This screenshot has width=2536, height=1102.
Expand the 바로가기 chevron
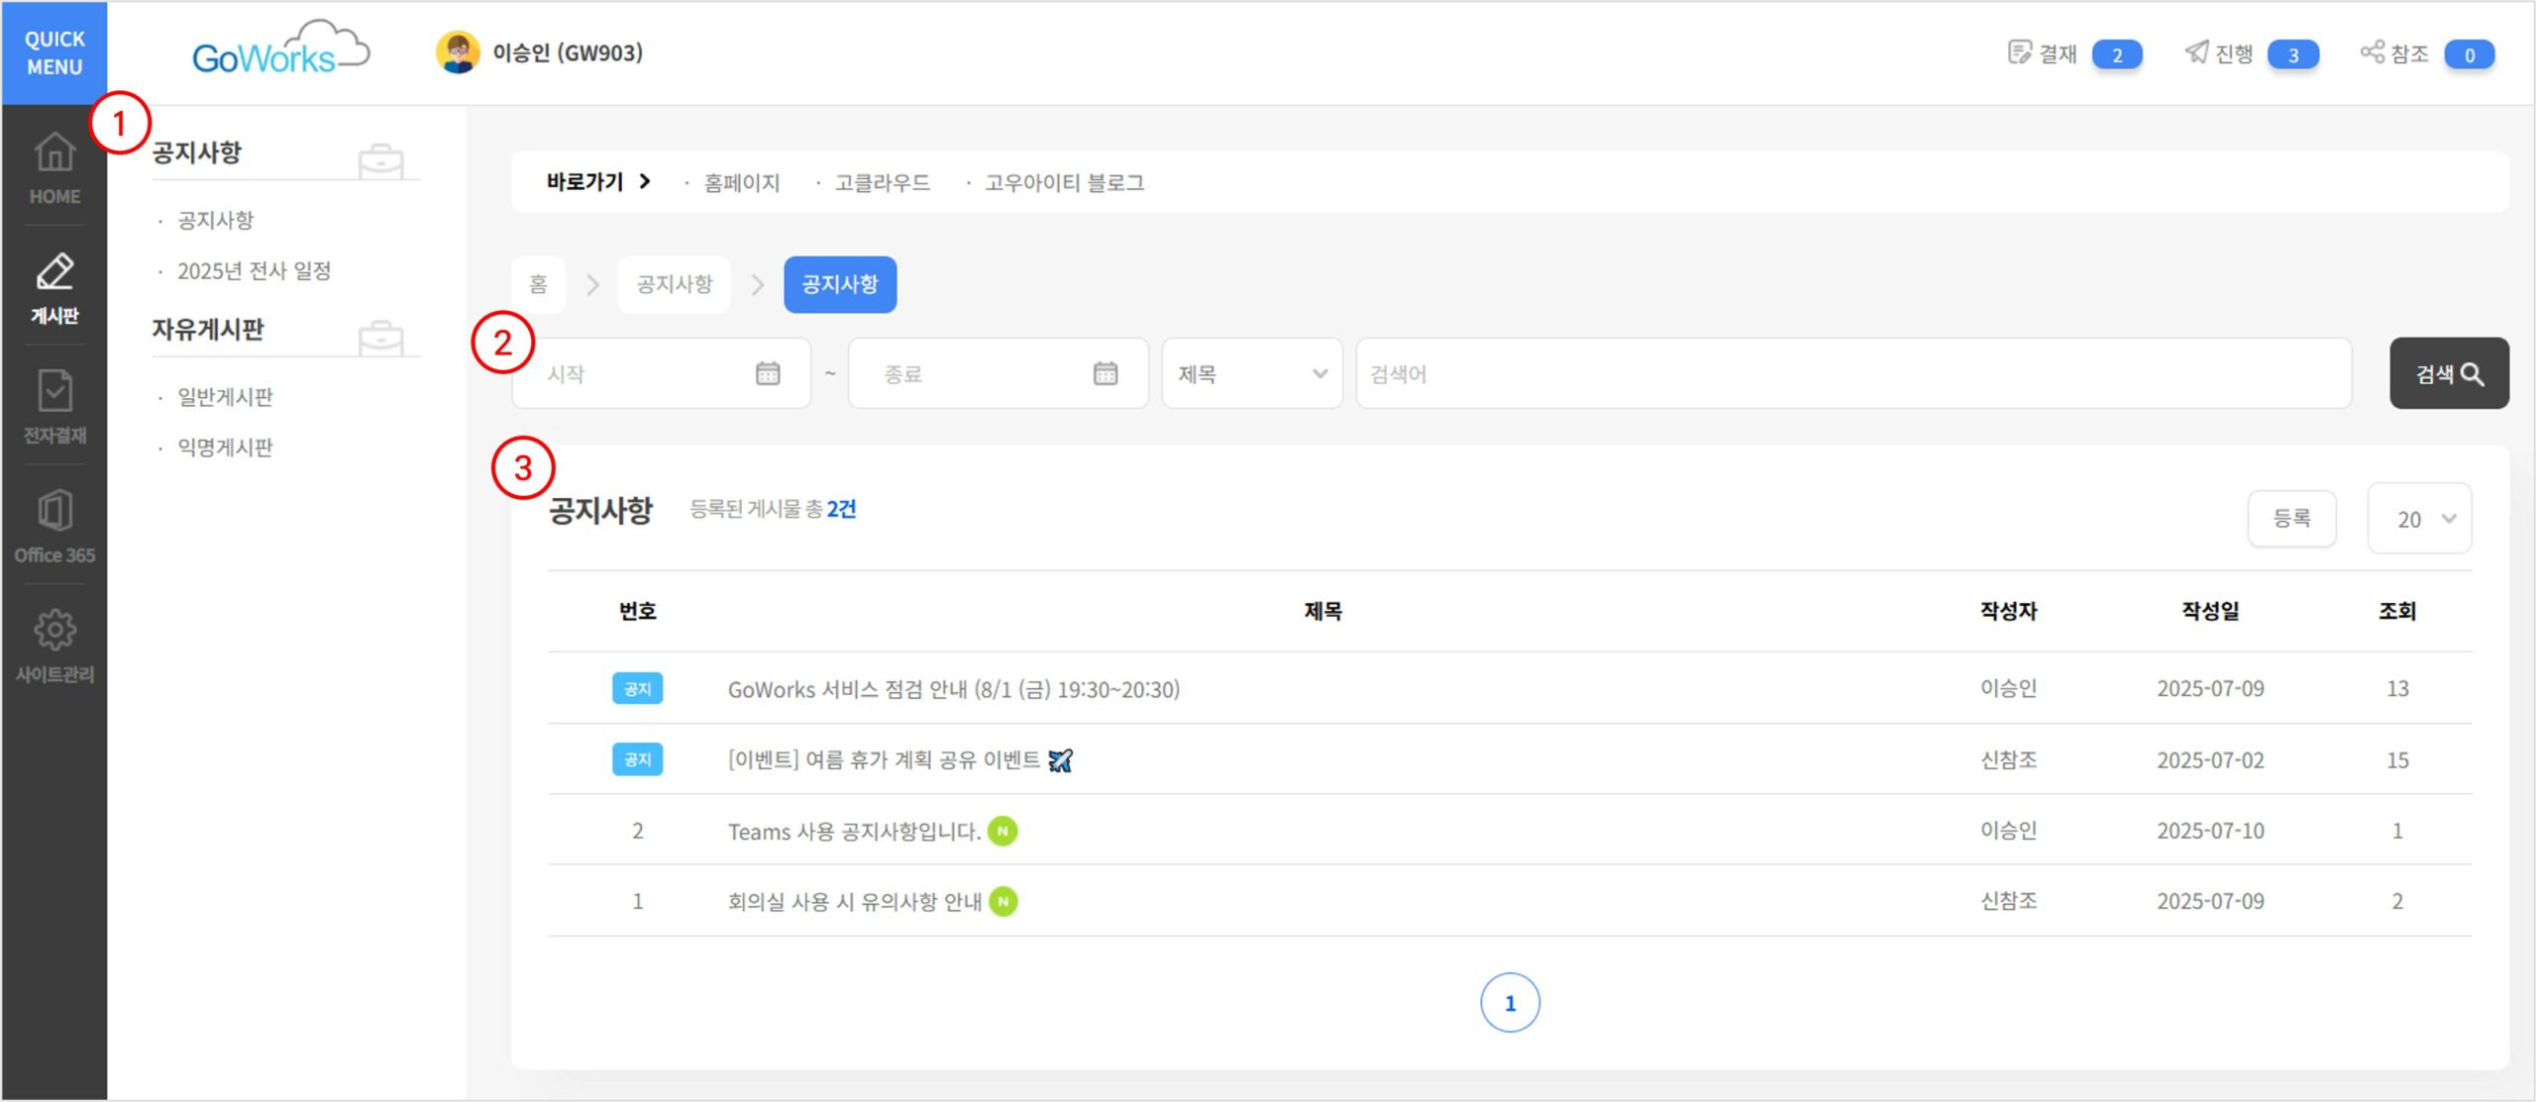tap(645, 181)
